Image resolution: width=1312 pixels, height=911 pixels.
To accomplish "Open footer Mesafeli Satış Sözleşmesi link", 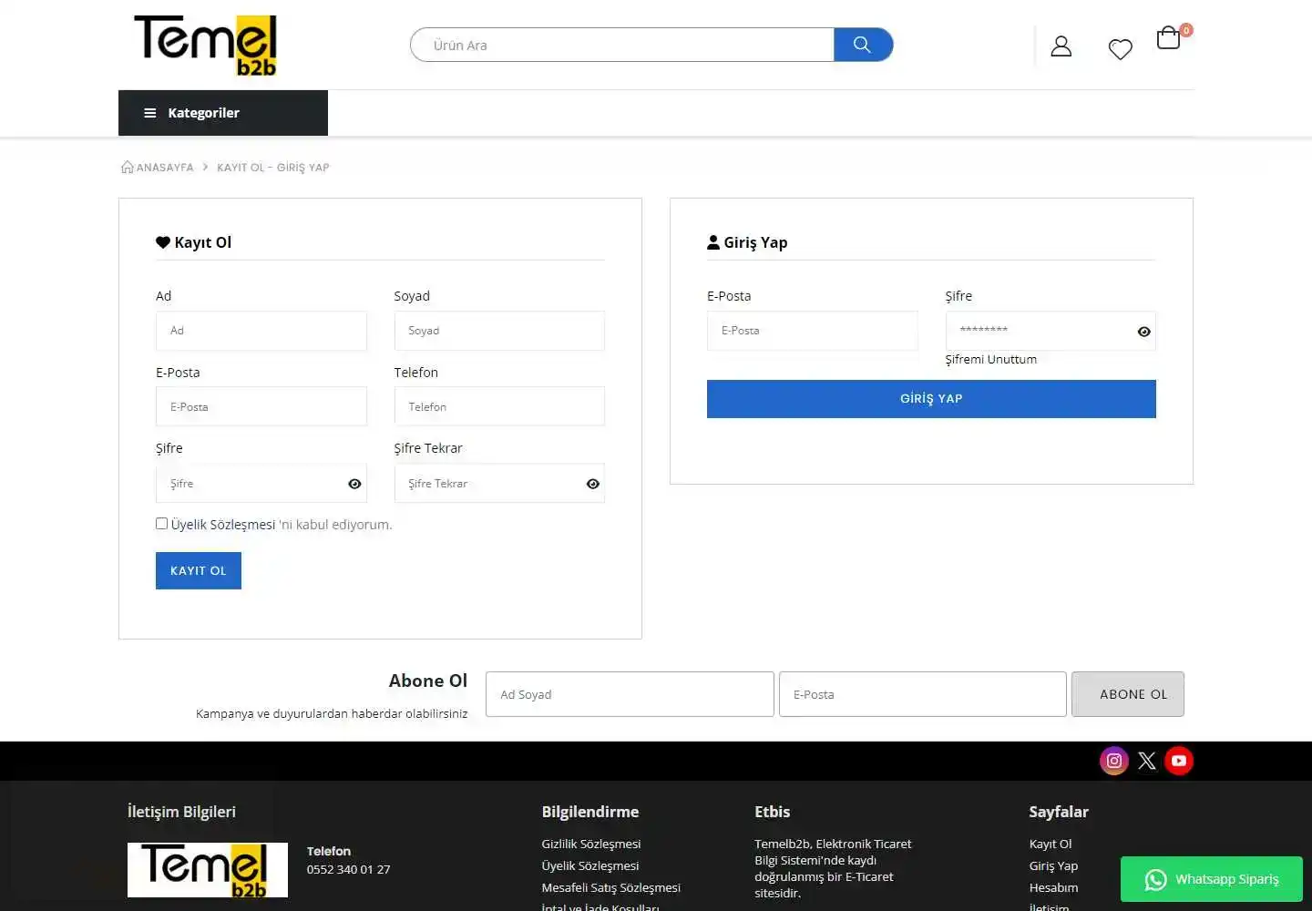I will pos(611,887).
